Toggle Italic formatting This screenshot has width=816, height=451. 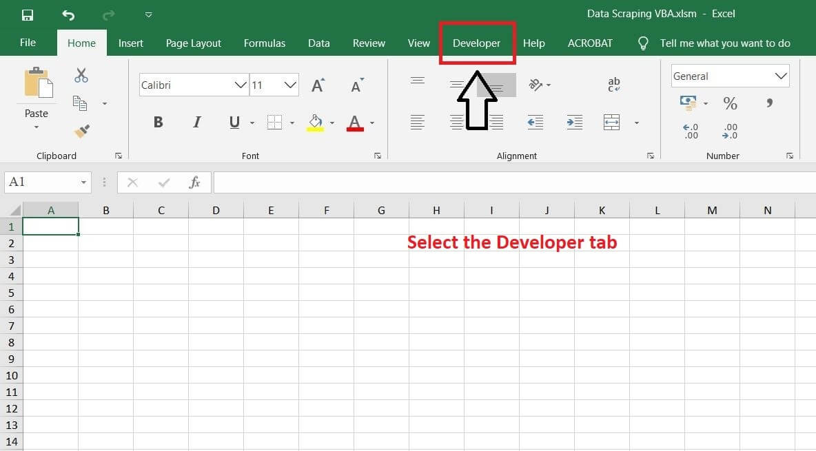[x=196, y=123]
